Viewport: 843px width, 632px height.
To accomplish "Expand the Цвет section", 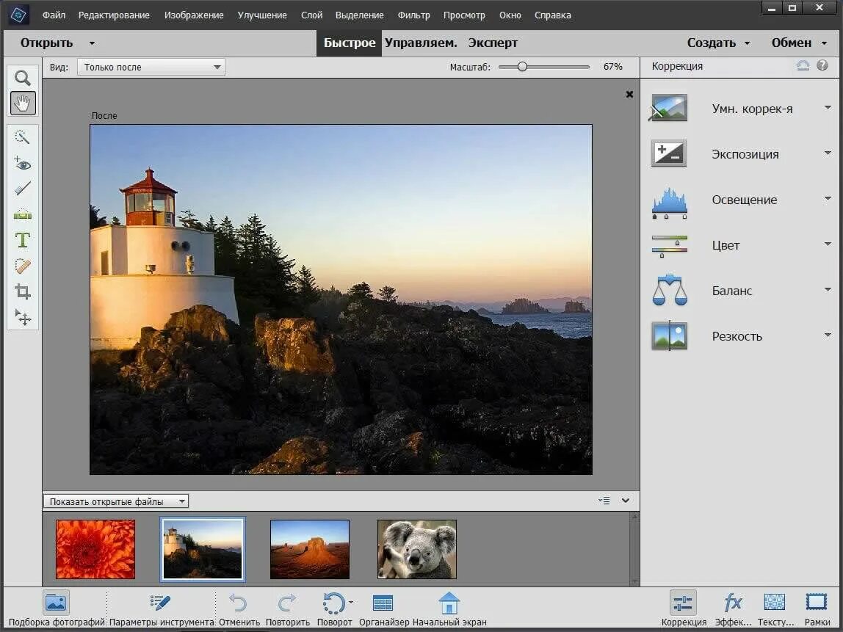I will point(828,244).
